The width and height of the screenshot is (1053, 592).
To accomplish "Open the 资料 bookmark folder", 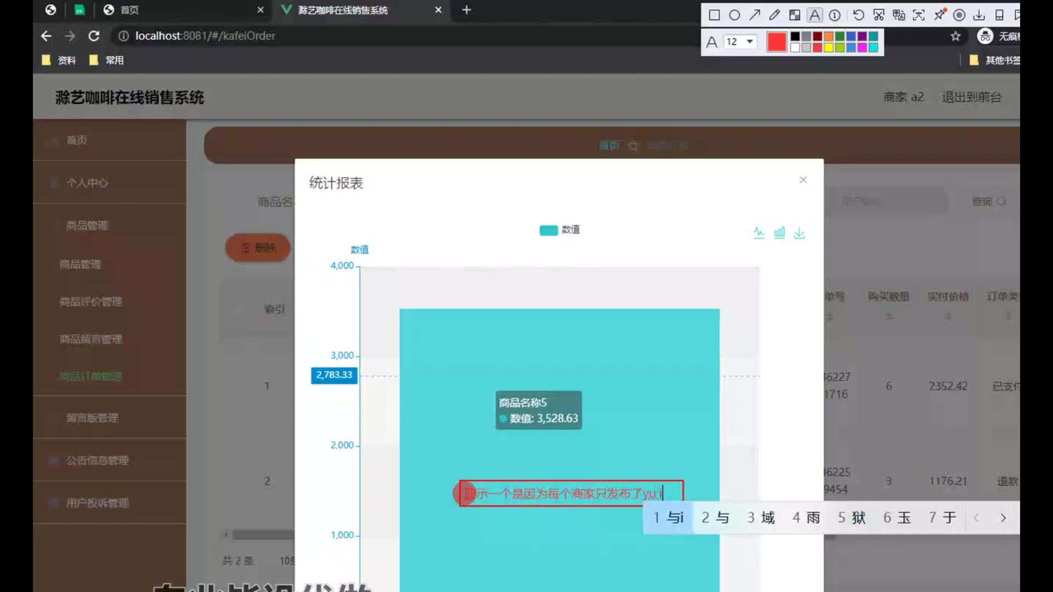I will pyautogui.click(x=59, y=60).
